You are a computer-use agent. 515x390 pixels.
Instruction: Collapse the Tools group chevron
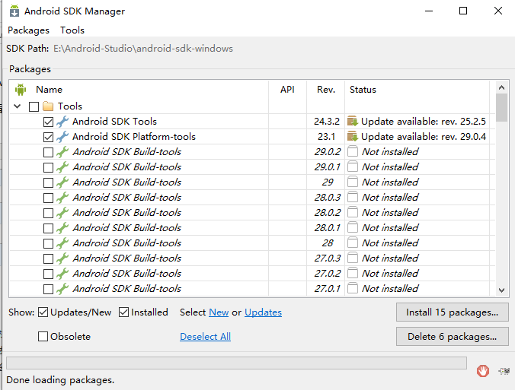tap(18, 106)
